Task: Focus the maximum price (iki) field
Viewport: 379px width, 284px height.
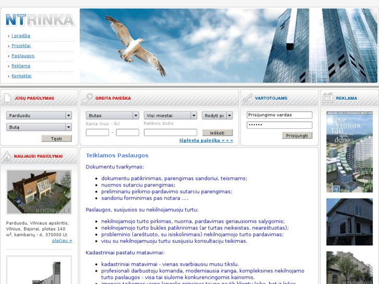Action: (x=127, y=132)
